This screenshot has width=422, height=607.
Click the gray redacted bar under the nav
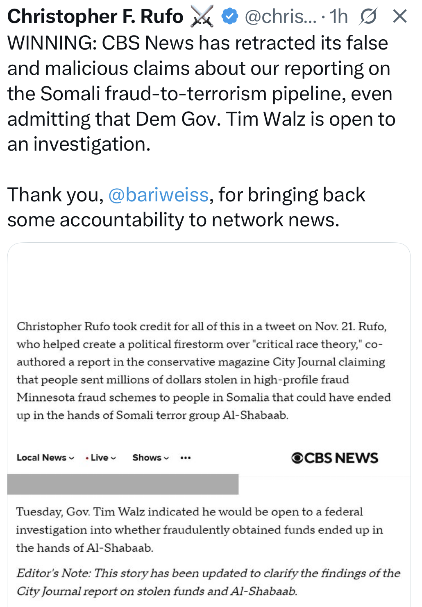[x=123, y=484]
